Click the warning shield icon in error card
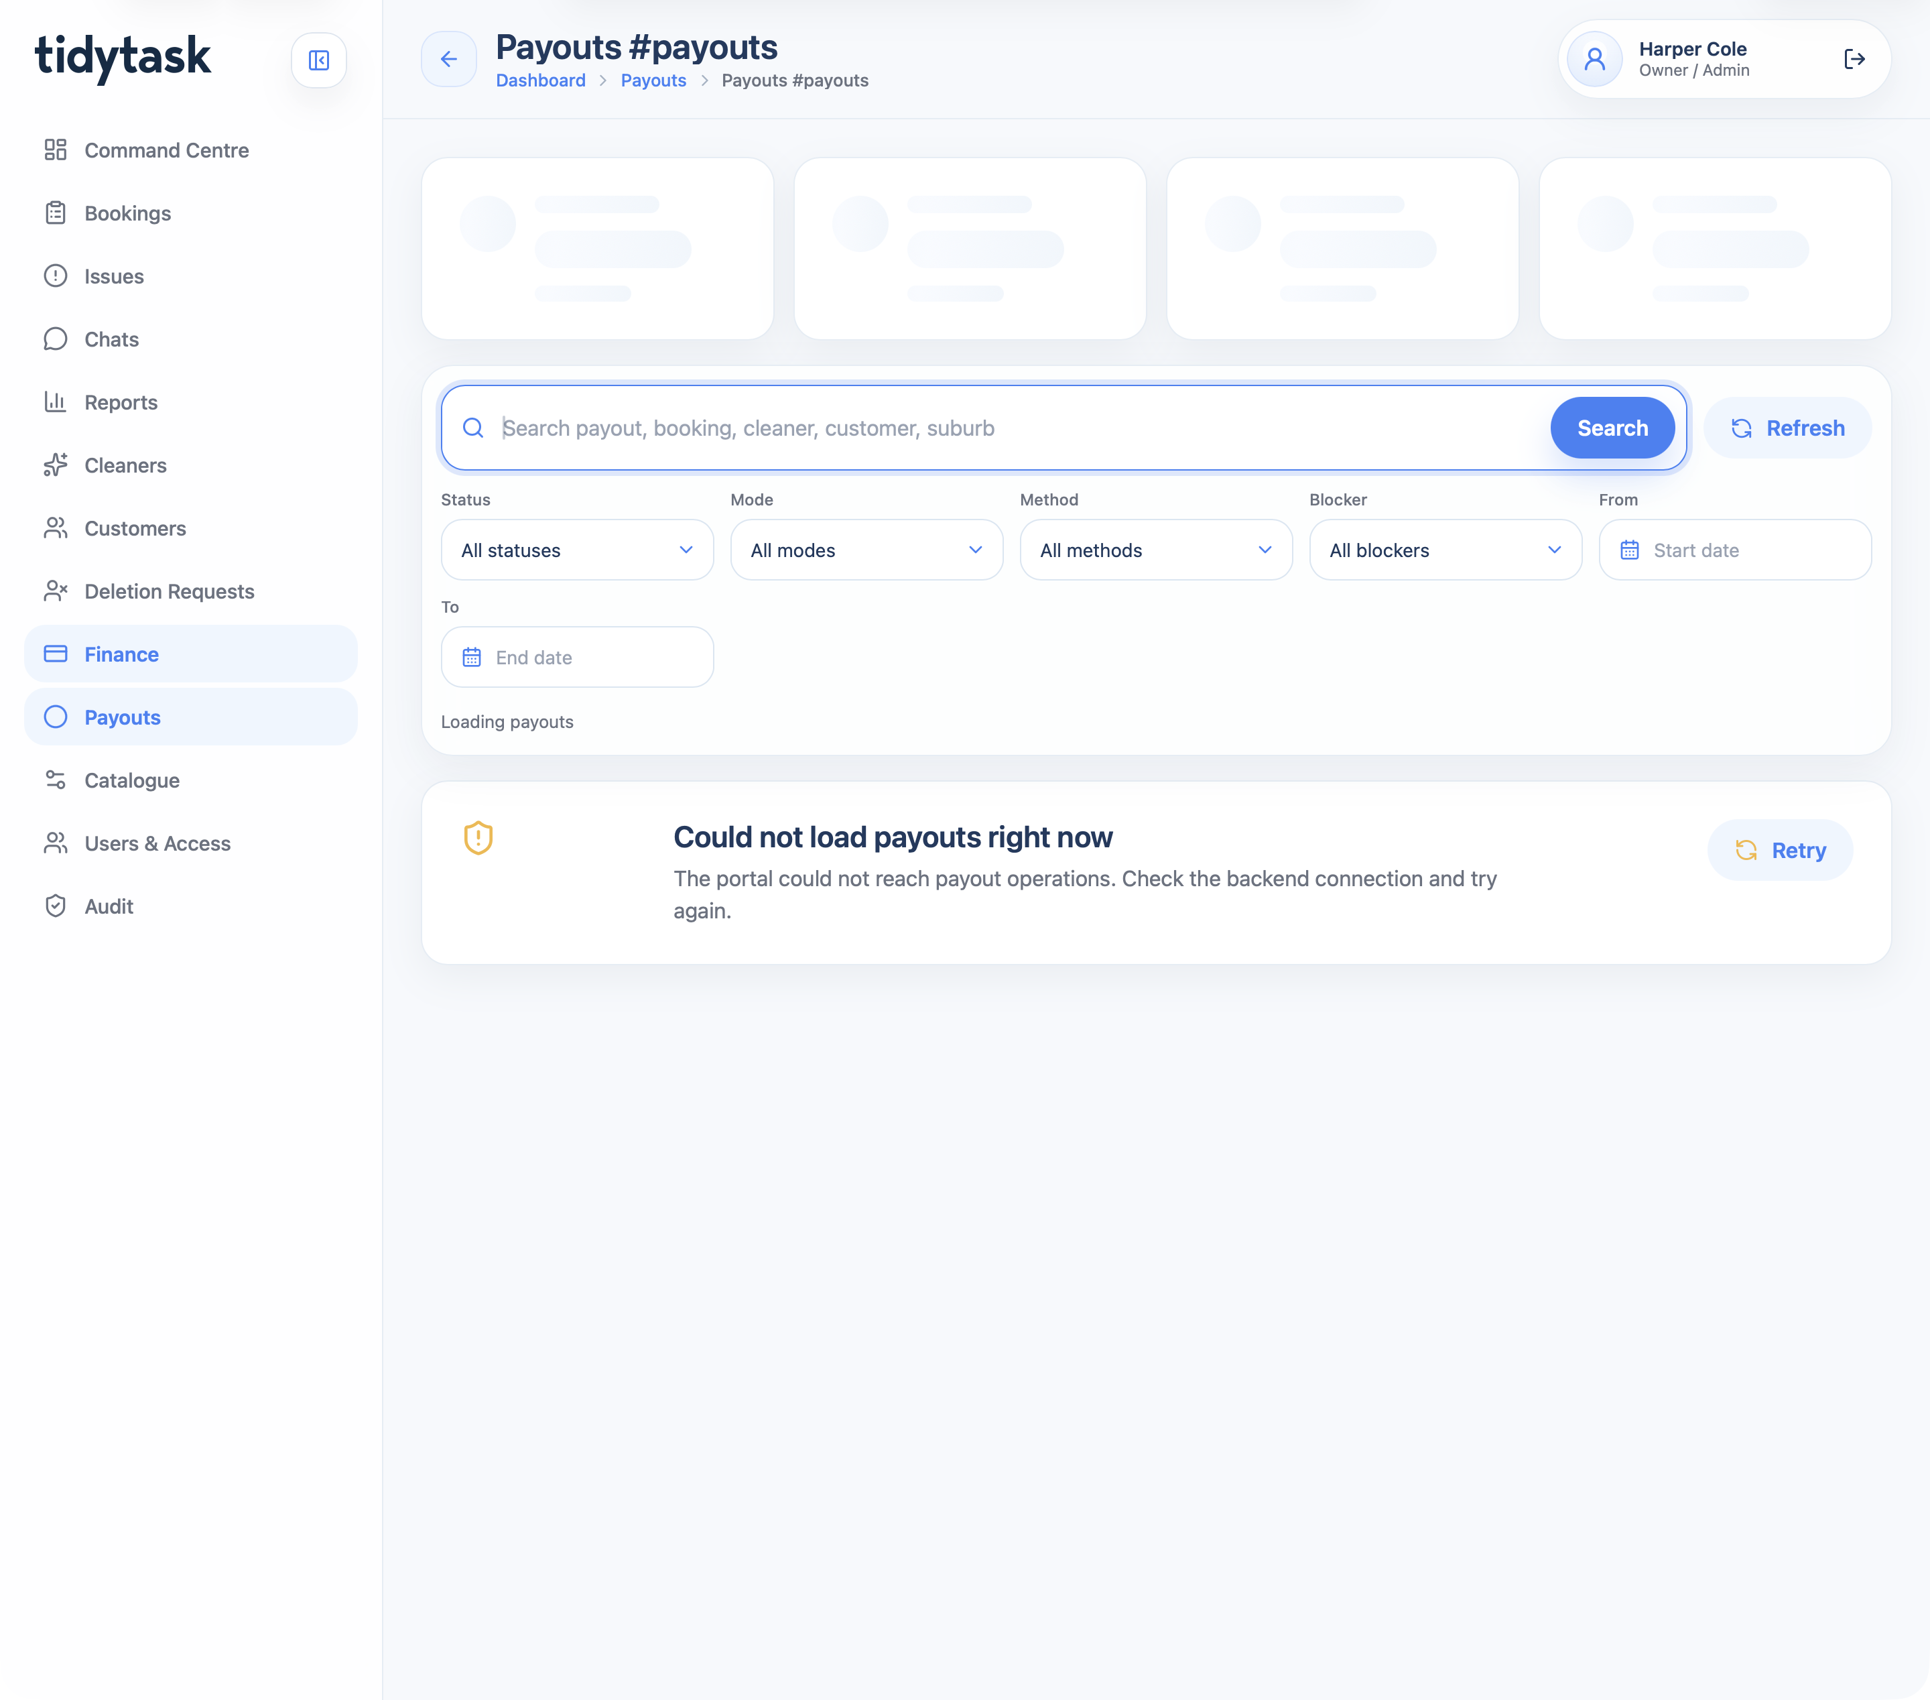1930x1700 pixels. [478, 838]
